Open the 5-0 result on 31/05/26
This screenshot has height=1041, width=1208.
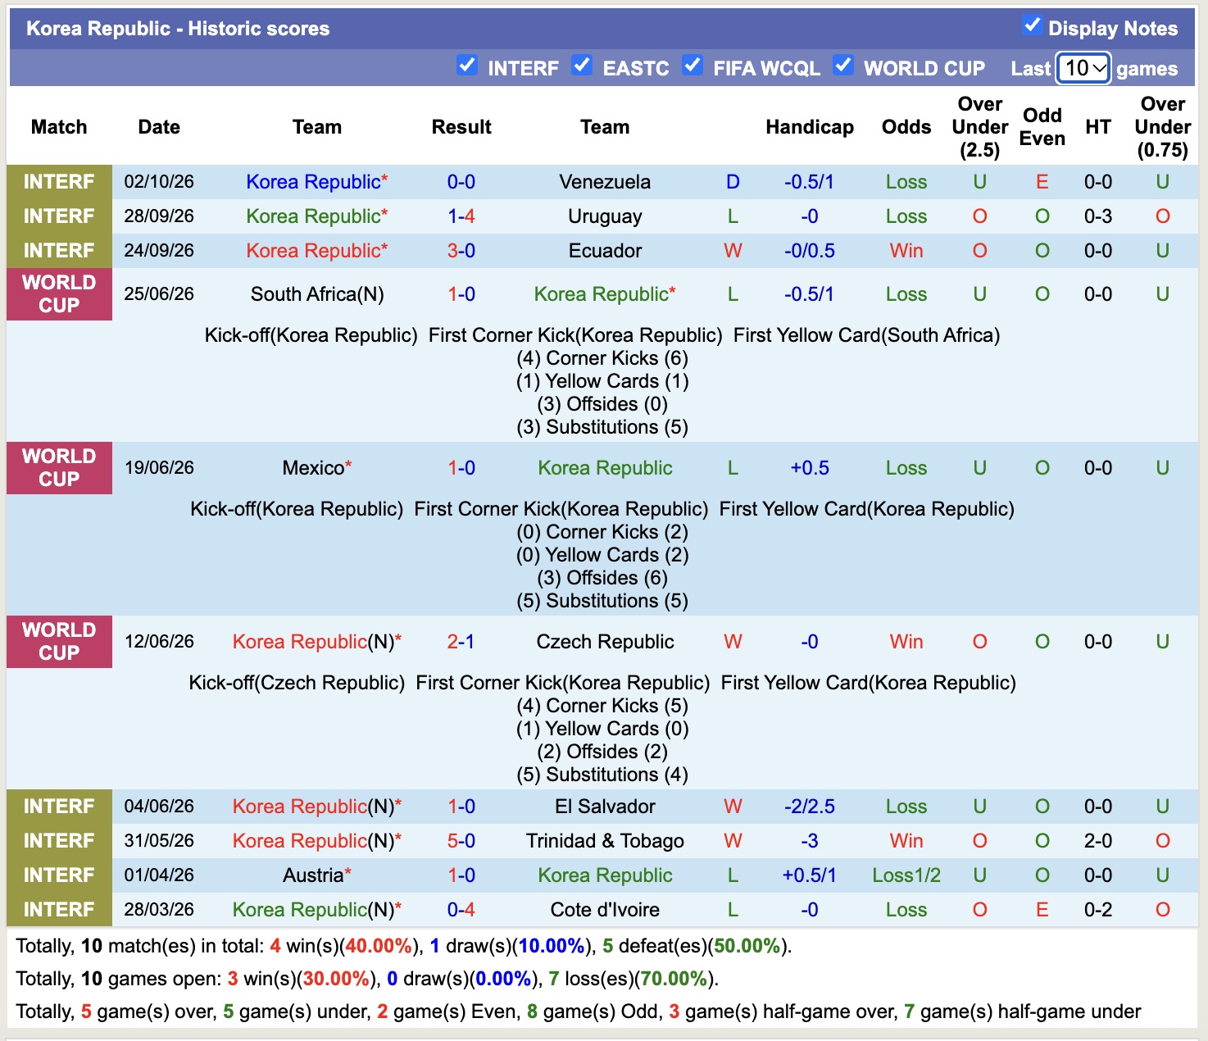(x=461, y=841)
